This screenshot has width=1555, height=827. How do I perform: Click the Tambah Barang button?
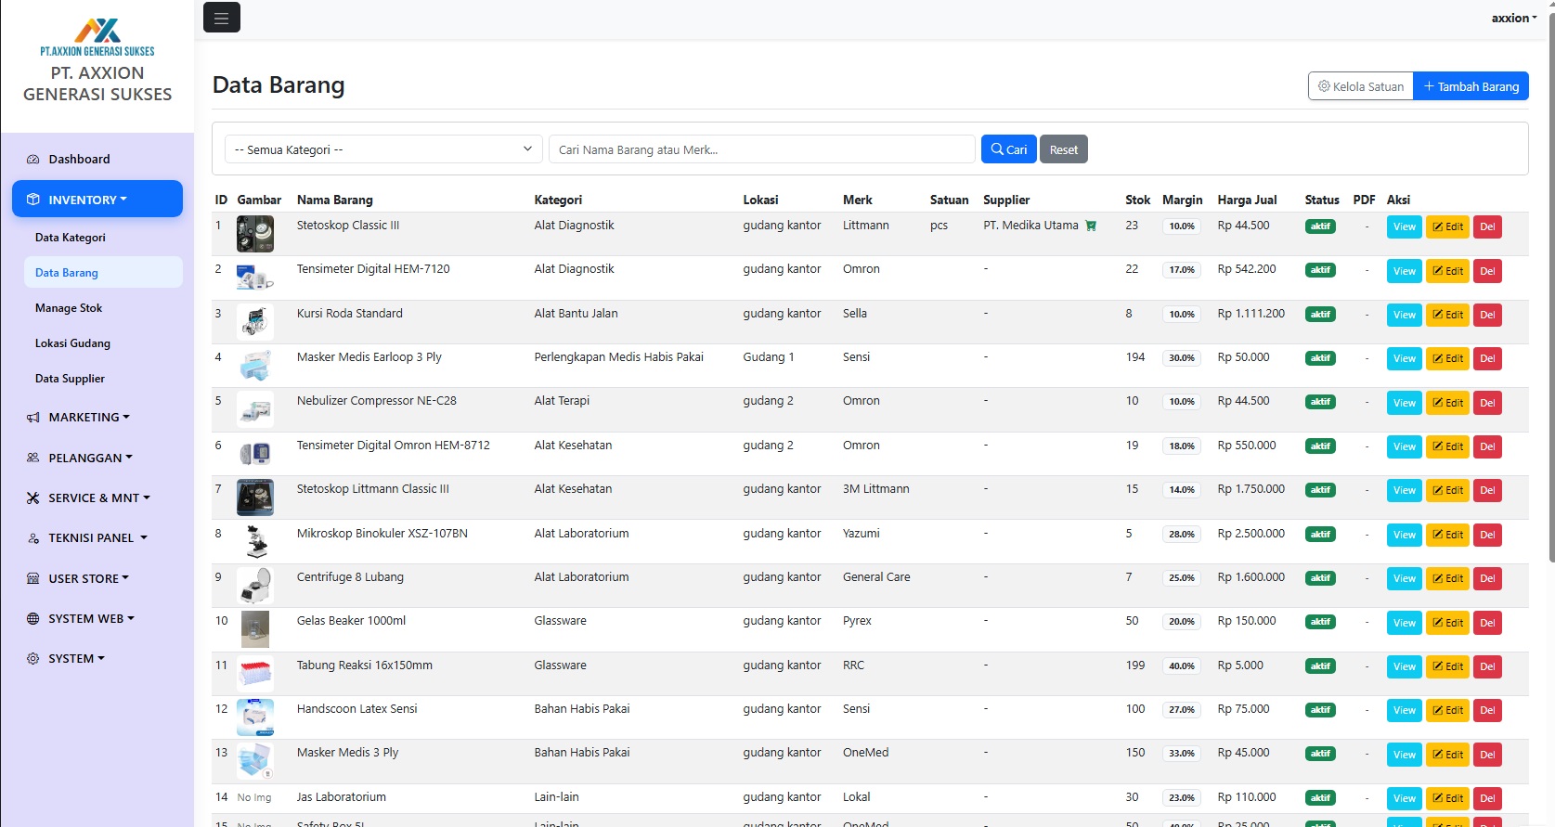tap(1471, 86)
